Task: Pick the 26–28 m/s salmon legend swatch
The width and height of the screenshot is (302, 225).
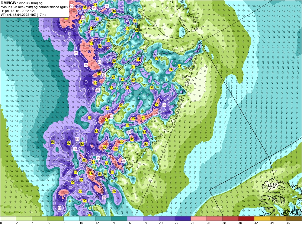Action: pyautogui.click(x=214, y=219)
